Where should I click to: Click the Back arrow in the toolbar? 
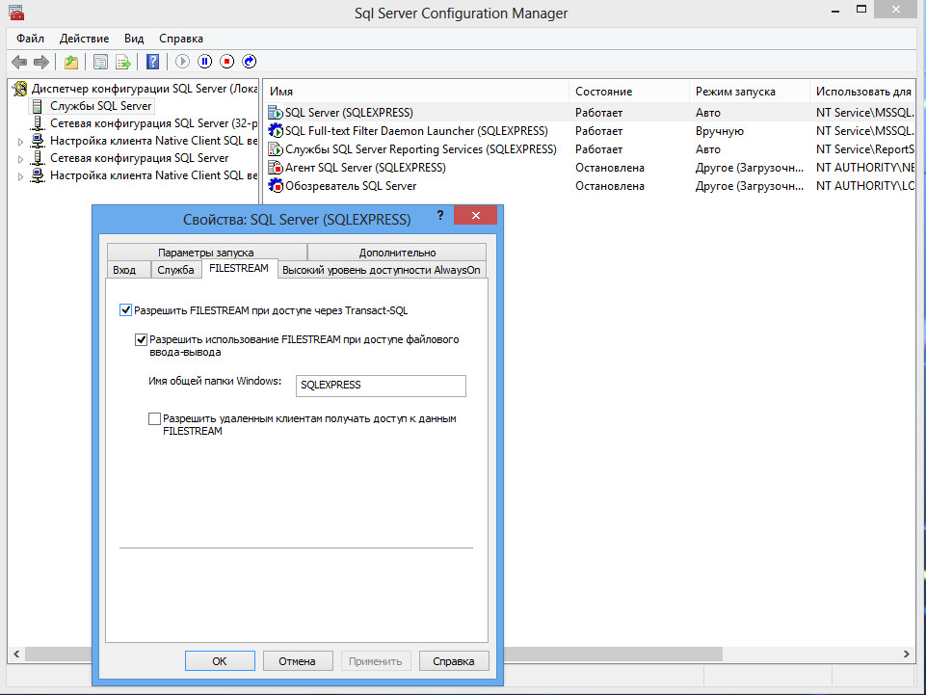coord(18,62)
